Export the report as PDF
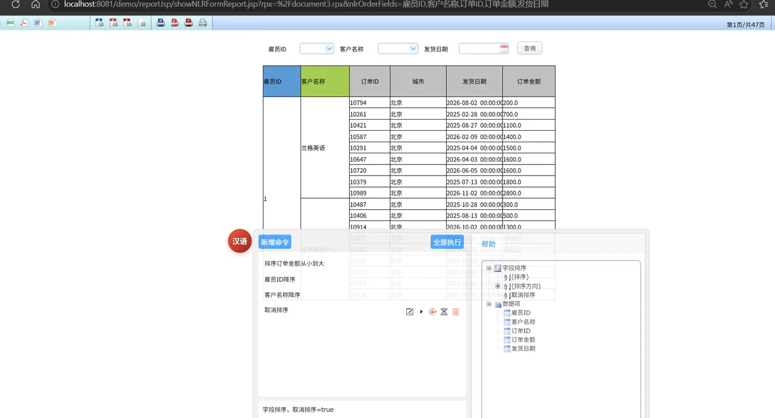This screenshot has width=775, height=418. 24,23
